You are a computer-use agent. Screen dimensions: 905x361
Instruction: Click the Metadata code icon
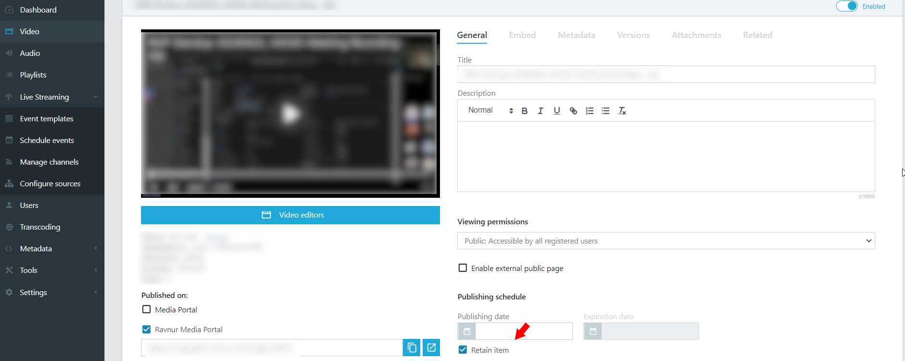coord(9,248)
